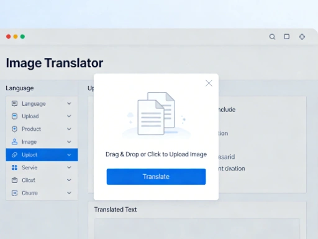318x239 pixels.
Task: Click the search magnifier icon in title bar
Action: 272,37
